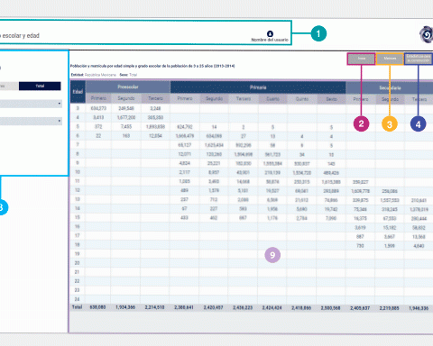Image resolution: width=433 pixels, height=346 pixels.
Task: Click the Secundaria column group header
Action: [x=390, y=88]
